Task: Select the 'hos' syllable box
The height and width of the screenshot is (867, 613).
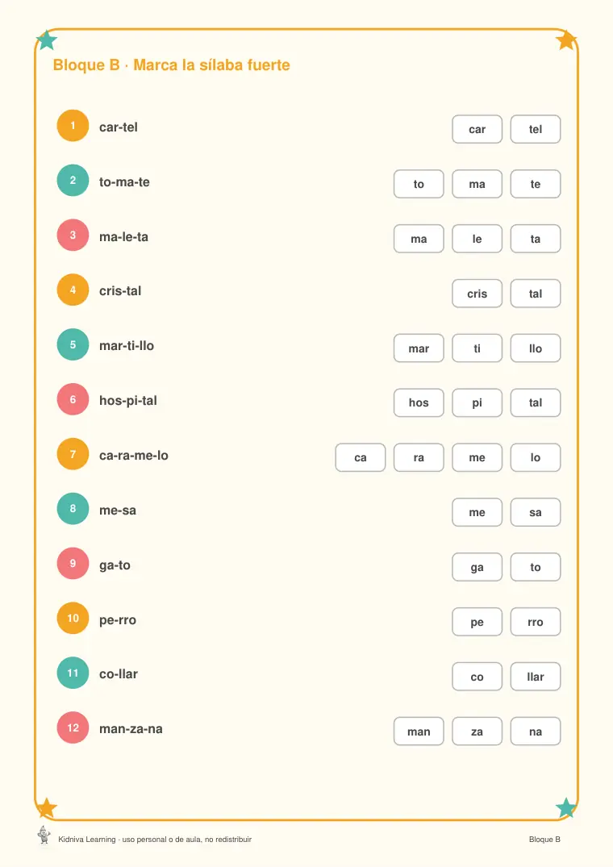Action: coord(419,402)
